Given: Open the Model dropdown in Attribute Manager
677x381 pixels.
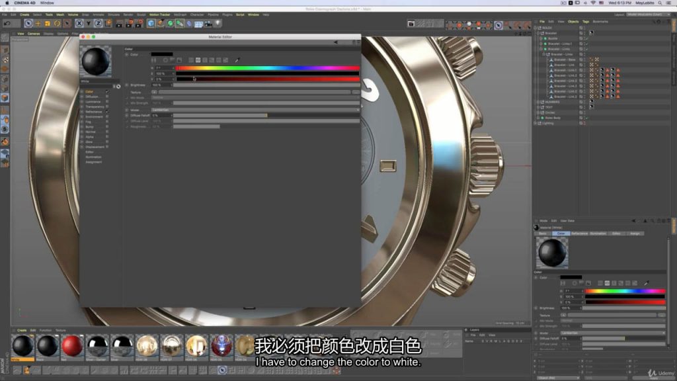Looking at the screenshot, I should [613, 333].
